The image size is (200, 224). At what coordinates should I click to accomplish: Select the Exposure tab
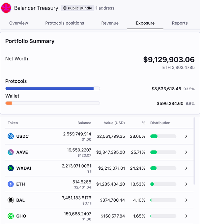click(145, 23)
